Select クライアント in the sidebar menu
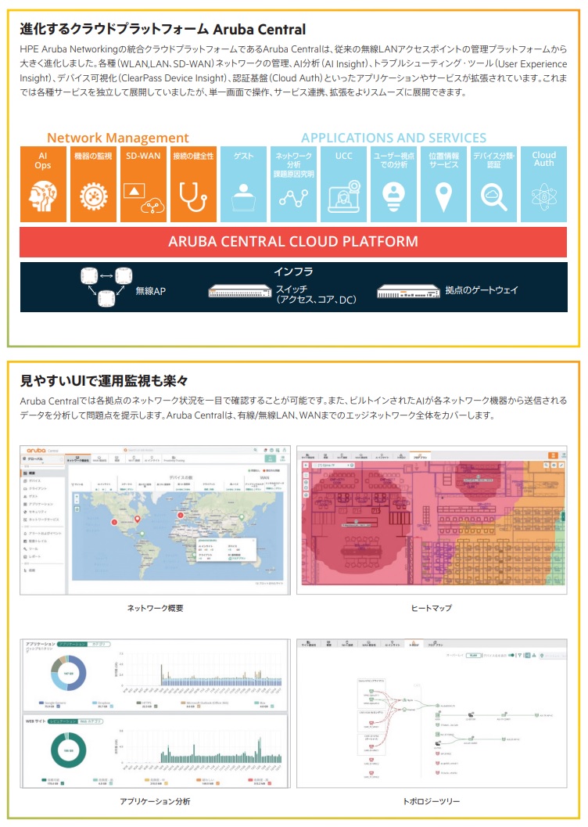 pos(36,488)
